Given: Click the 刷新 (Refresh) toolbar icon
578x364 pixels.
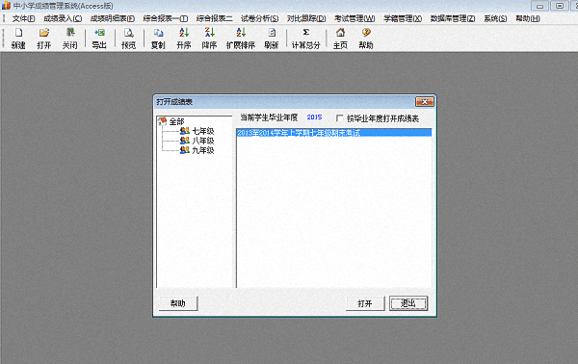Looking at the screenshot, I should click(x=272, y=38).
